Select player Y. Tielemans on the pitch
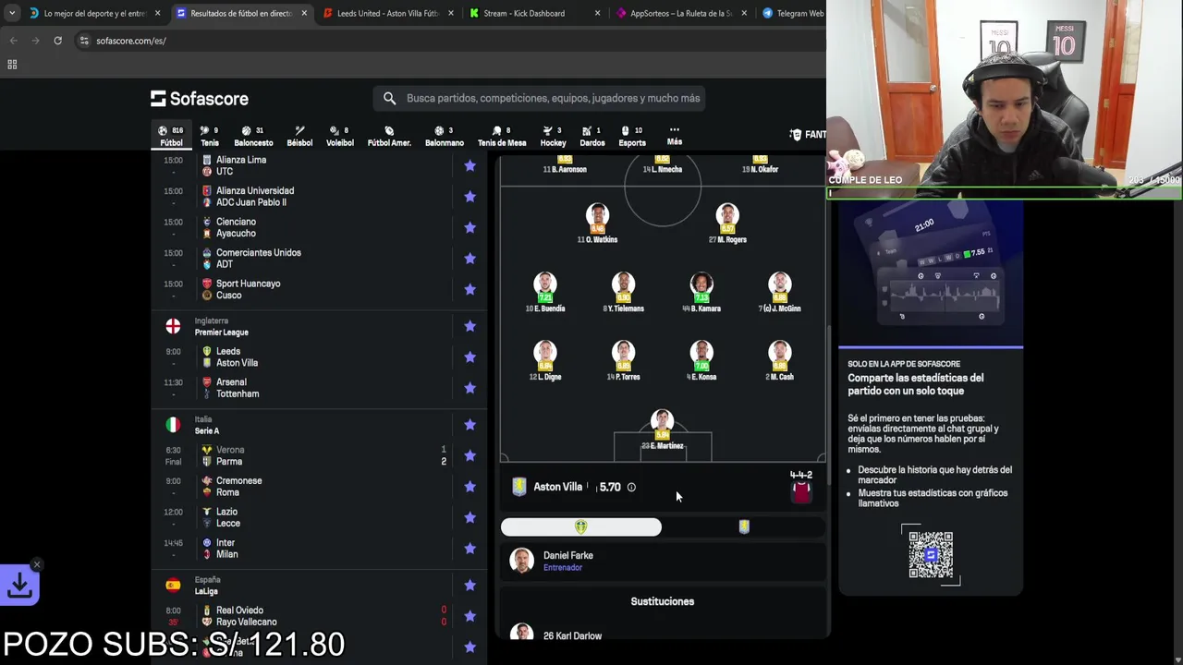Image resolution: width=1183 pixels, height=665 pixels. click(x=623, y=292)
